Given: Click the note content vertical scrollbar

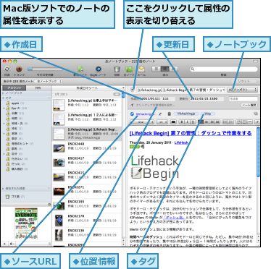Looking at the screenshot, I should coord(258,152).
